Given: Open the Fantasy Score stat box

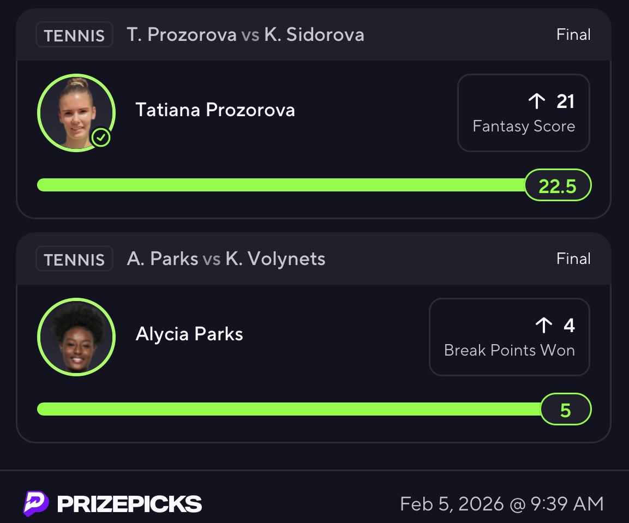Looking at the screenshot, I should [523, 113].
